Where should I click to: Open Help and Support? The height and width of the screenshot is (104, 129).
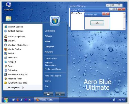coord(53,76)
